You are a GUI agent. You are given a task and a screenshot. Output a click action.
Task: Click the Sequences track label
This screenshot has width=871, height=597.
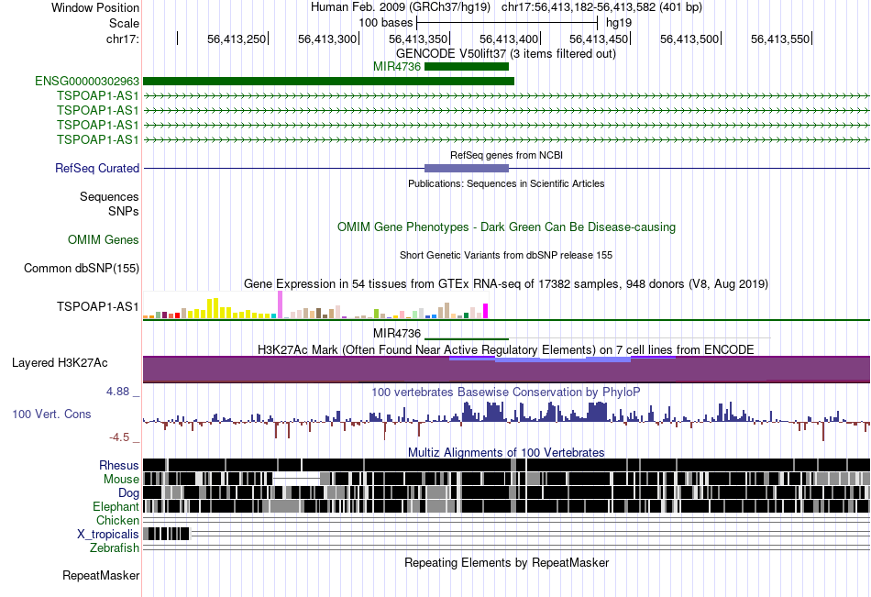[109, 197]
